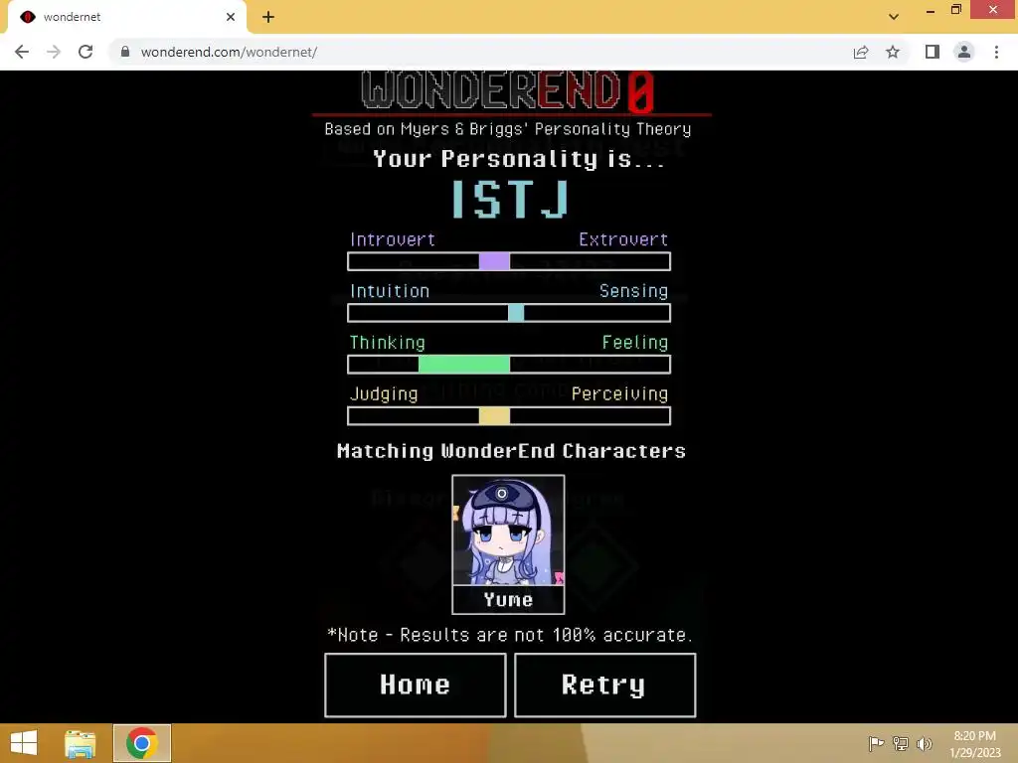
Task: Close the wondernet tab
Action: tap(231, 17)
